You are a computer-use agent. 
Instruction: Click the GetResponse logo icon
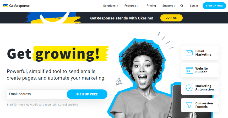6,6
